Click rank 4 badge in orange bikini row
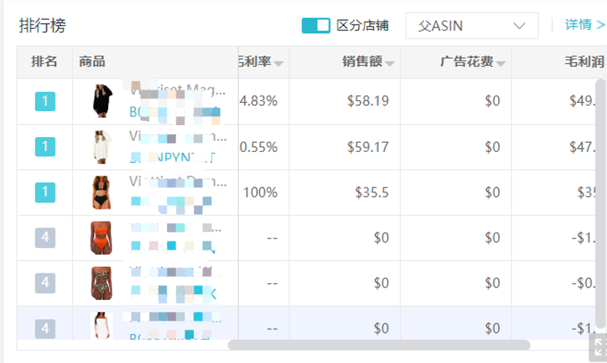Image resolution: width=607 pixels, height=363 pixels. [x=45, y=238]
